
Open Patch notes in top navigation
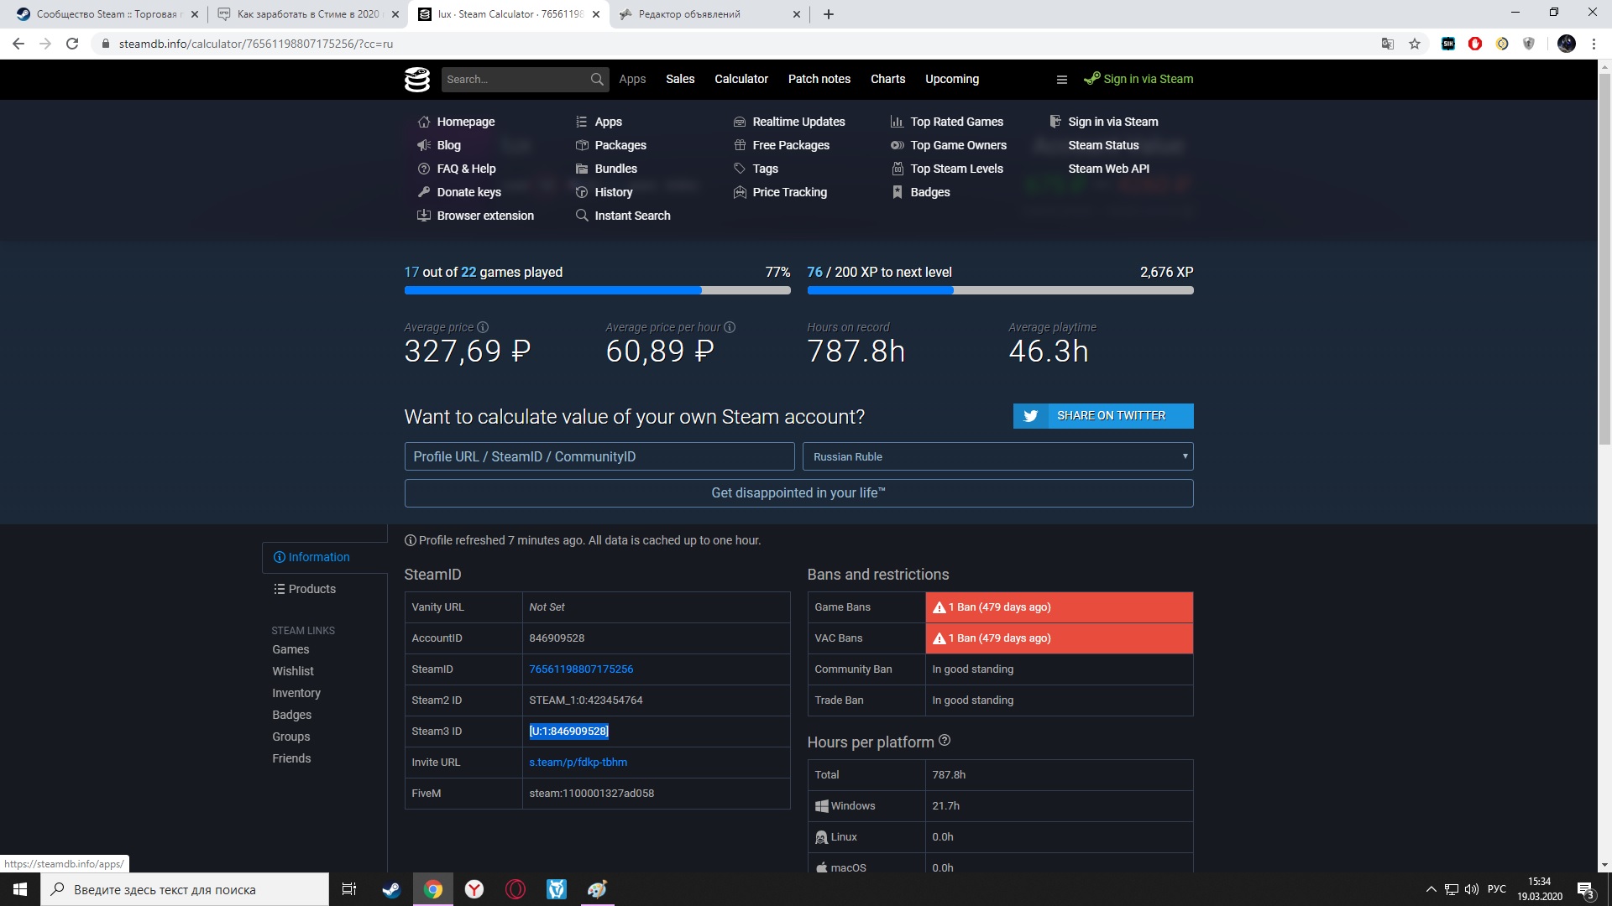(x=819, y=79)
